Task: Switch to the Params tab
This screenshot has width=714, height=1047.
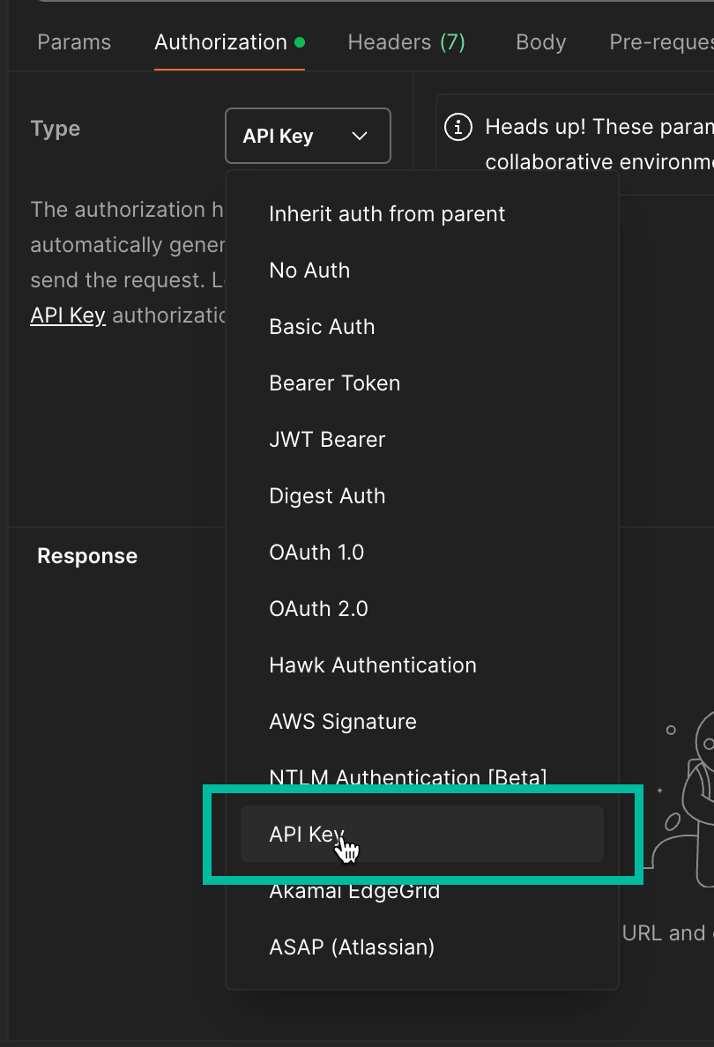Action: coord(74,42)
